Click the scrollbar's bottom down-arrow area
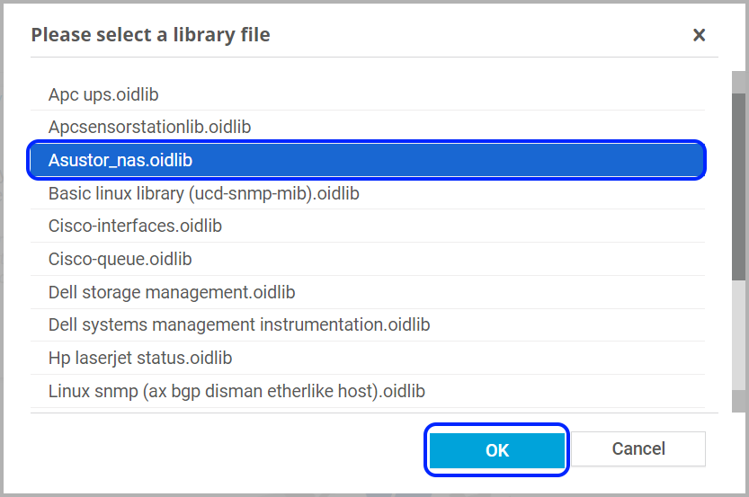This screenshot has height=497, width=749. point(738,401)
